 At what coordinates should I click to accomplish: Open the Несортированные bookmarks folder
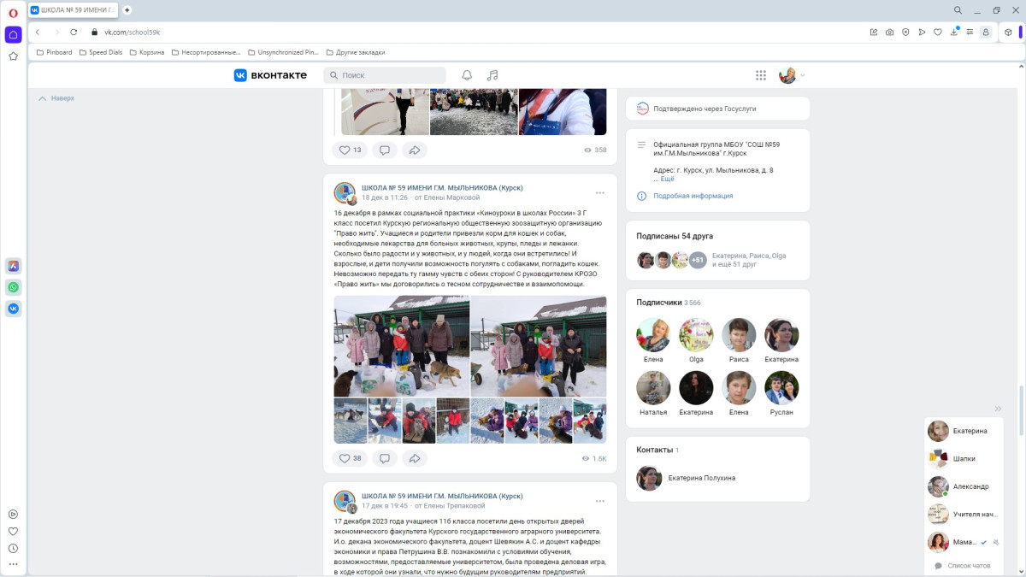(x=206, y=52)
